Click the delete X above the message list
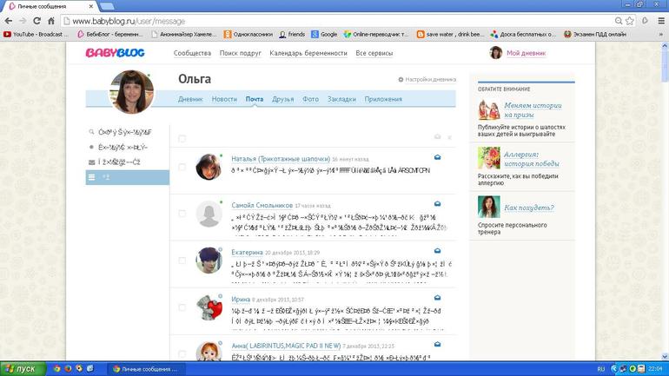The image size is (669, 376). [449, 137]
